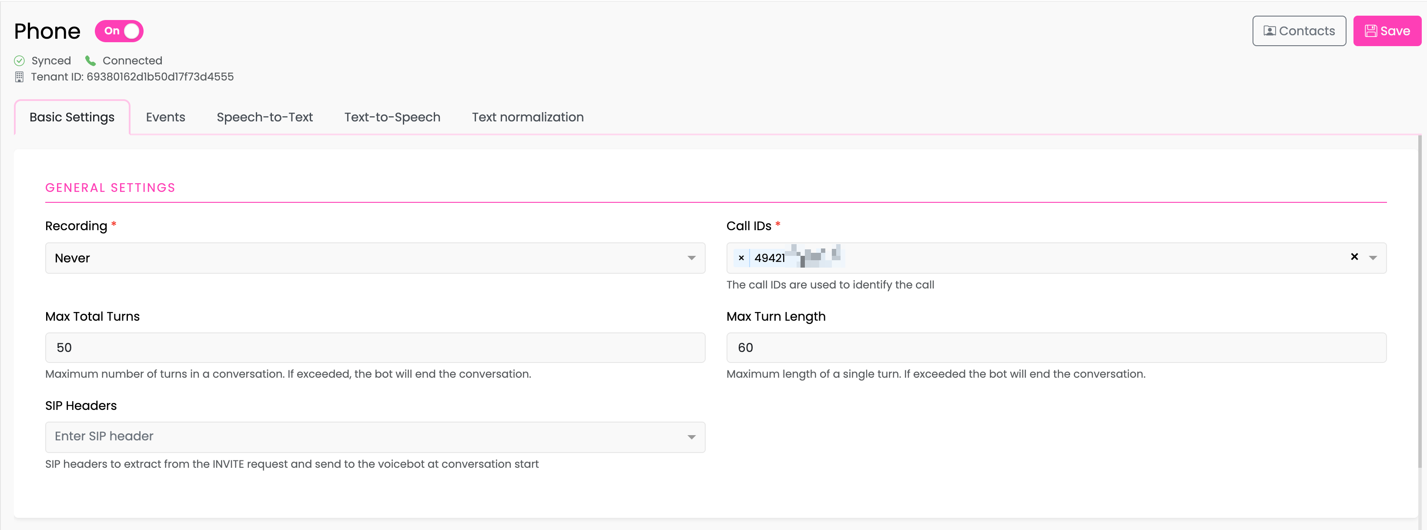Switch to the Text-to-Speech tab
Screen dimensions: 1427x530
392,117
